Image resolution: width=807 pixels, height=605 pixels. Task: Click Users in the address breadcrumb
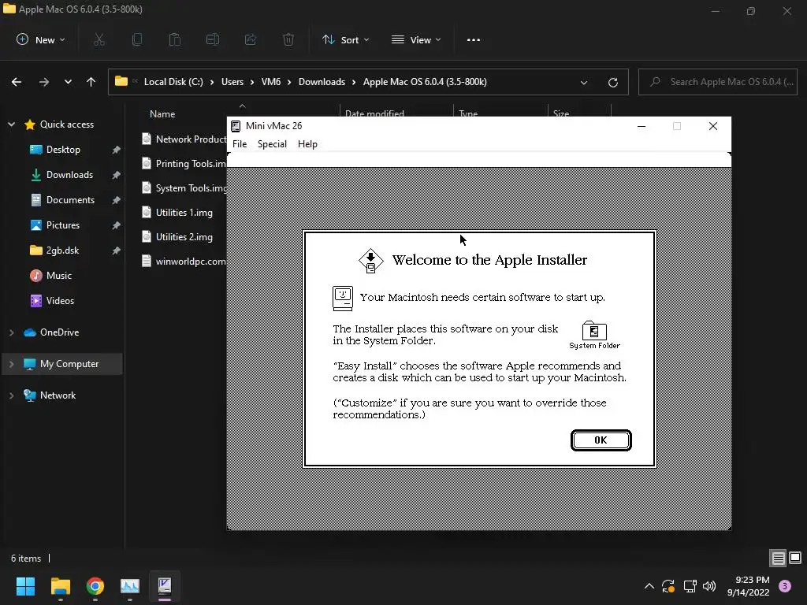pyautogui.click(x=232, y=82)
